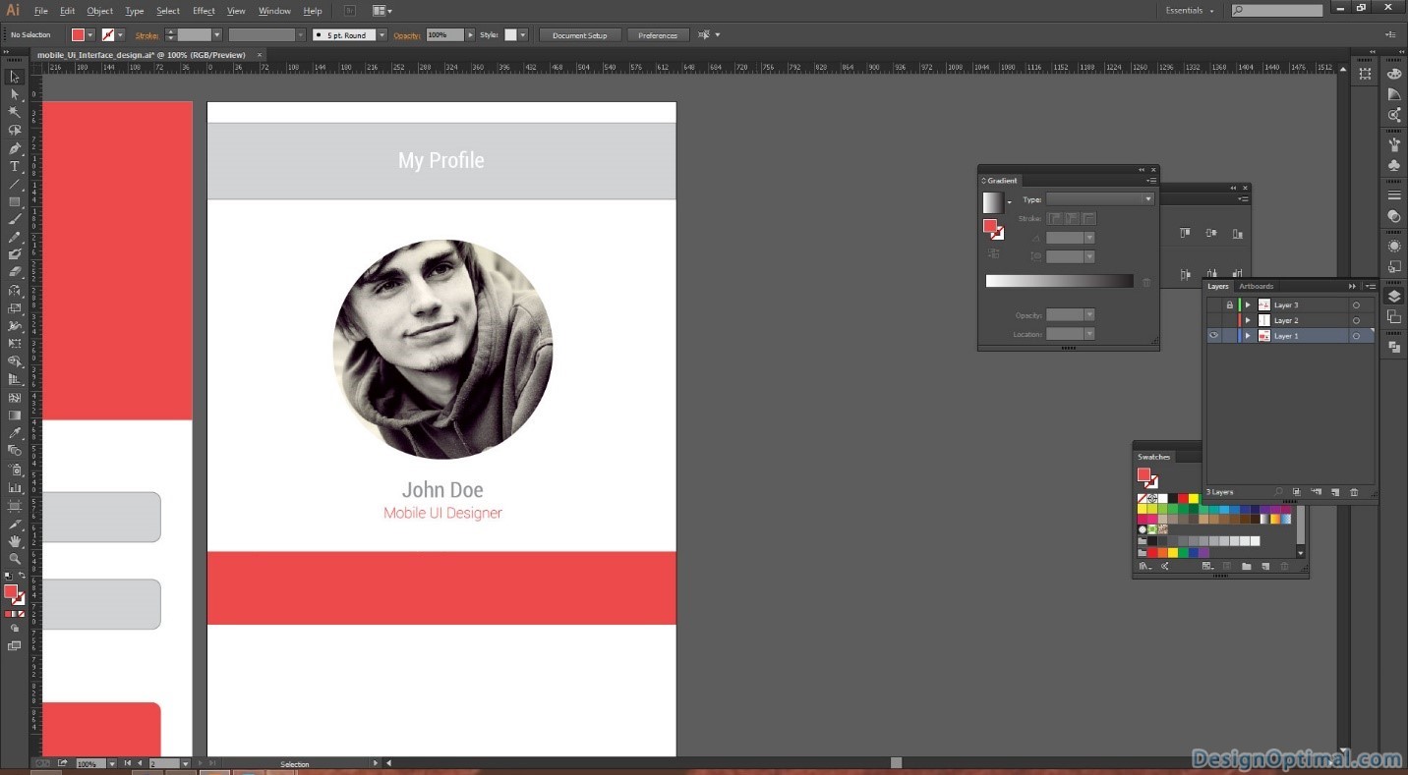Open Swatch Libraries menu icon
Image resolution: width=1408 pixels, height=775 pixels.
(1144, 566)
